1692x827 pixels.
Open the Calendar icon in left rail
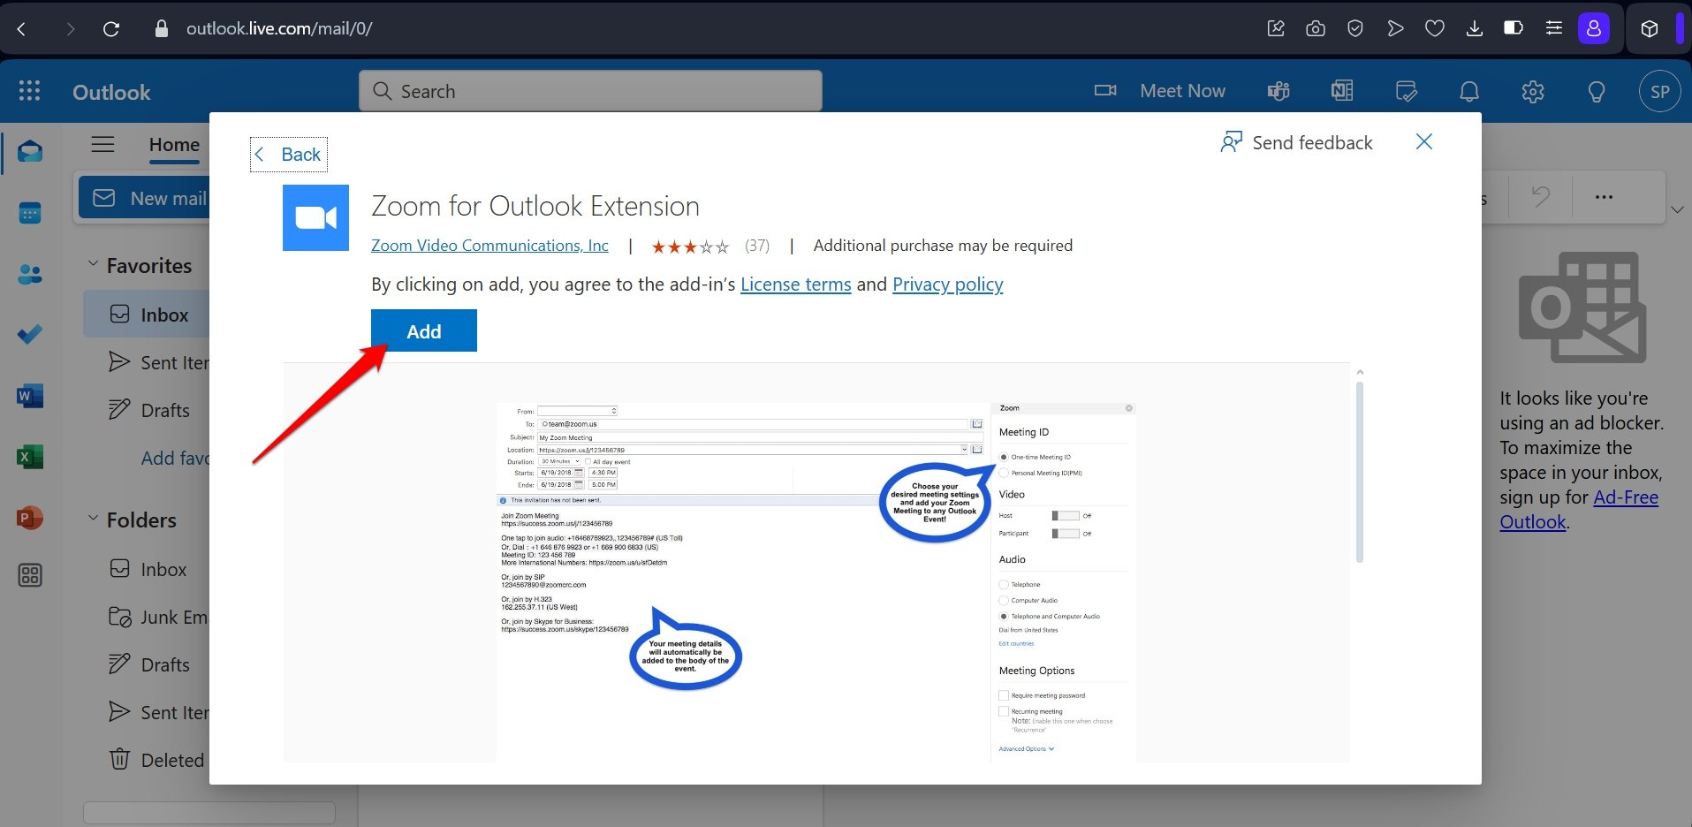(x=30, y=213)
